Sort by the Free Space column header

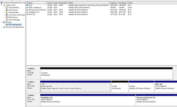coord(122,3)
